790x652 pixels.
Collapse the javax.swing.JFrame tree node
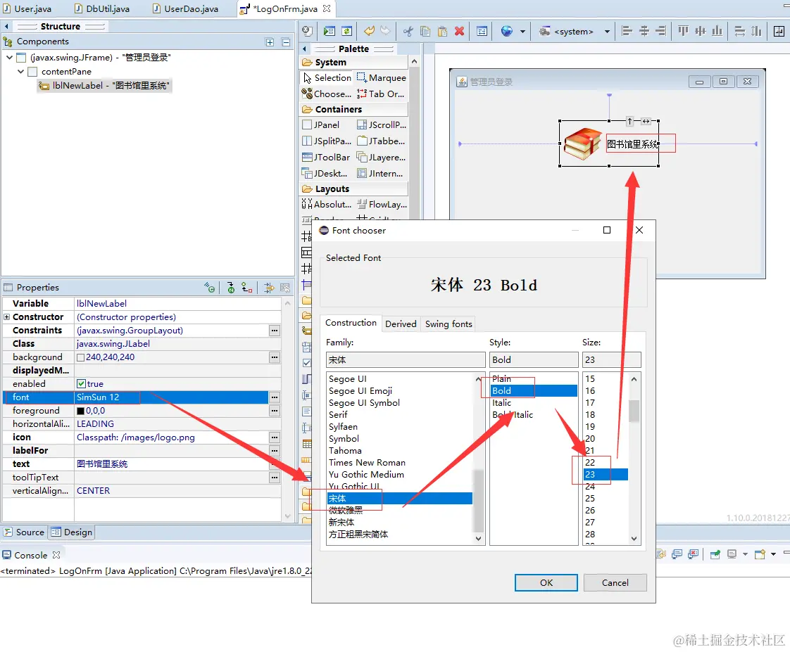pos(10,58)
